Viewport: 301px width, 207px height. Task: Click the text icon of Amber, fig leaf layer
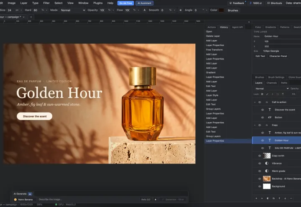click(270, 133)
